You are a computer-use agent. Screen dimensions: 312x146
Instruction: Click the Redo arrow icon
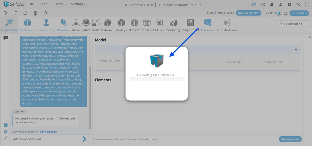15,13
